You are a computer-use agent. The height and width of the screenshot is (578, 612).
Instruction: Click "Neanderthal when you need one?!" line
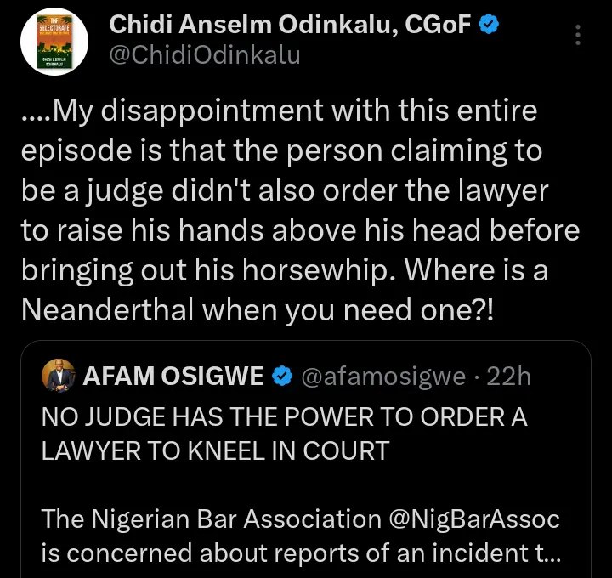pos(255,309)
